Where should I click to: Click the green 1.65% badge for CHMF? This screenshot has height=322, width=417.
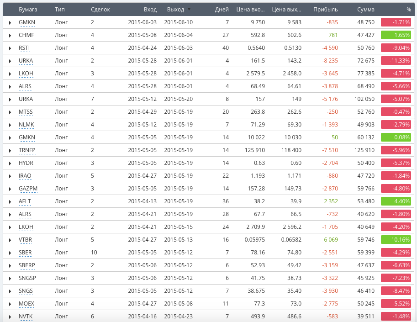pyautogui.click(x=396, y=35)
